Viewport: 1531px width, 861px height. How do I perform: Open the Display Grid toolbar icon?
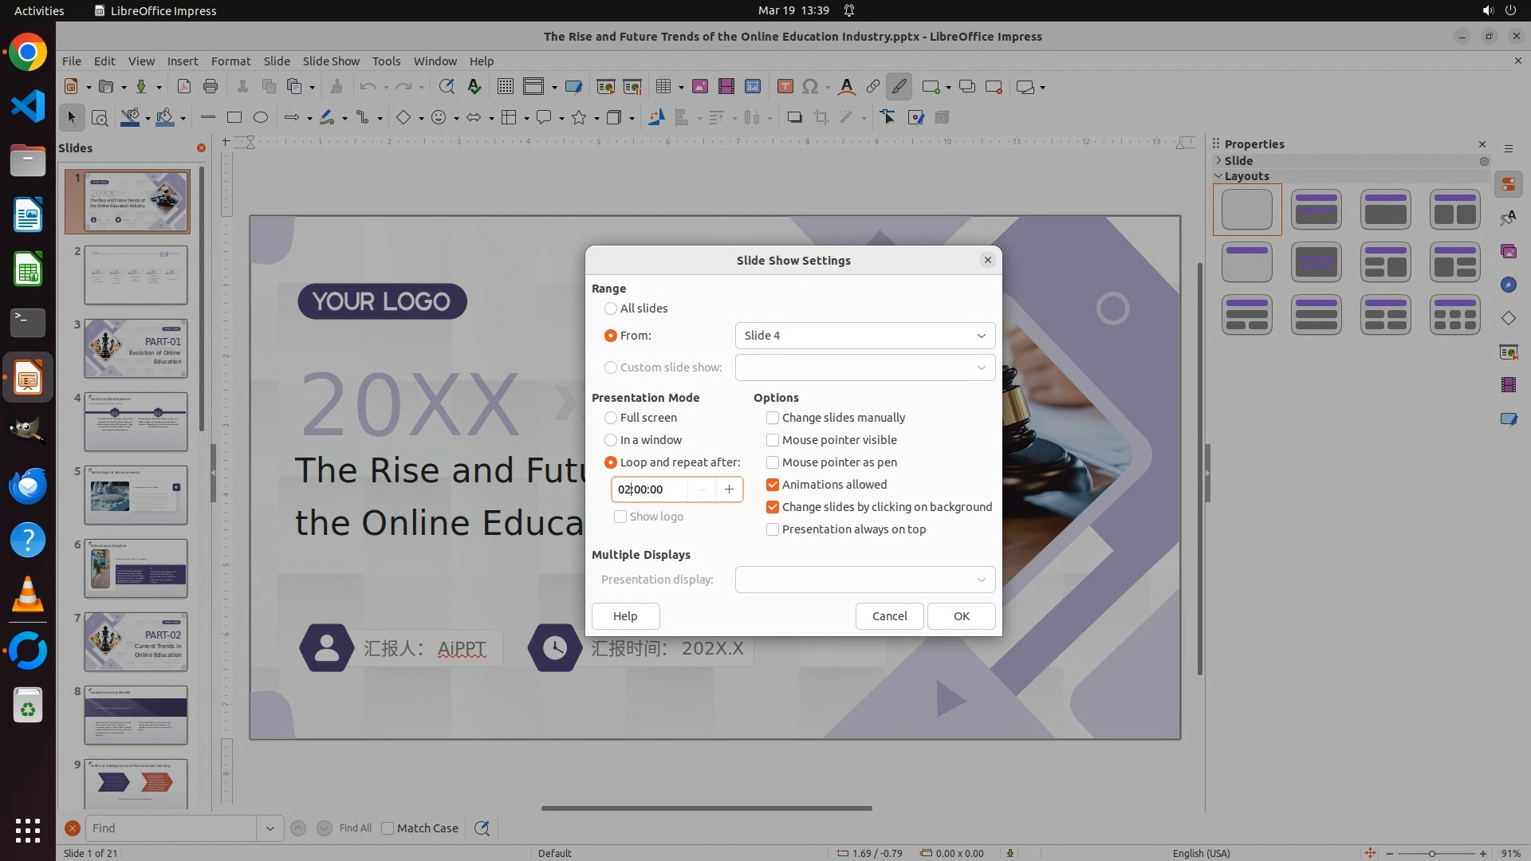tap(506, 87)
